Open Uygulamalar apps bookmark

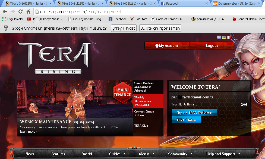point(13,19)
